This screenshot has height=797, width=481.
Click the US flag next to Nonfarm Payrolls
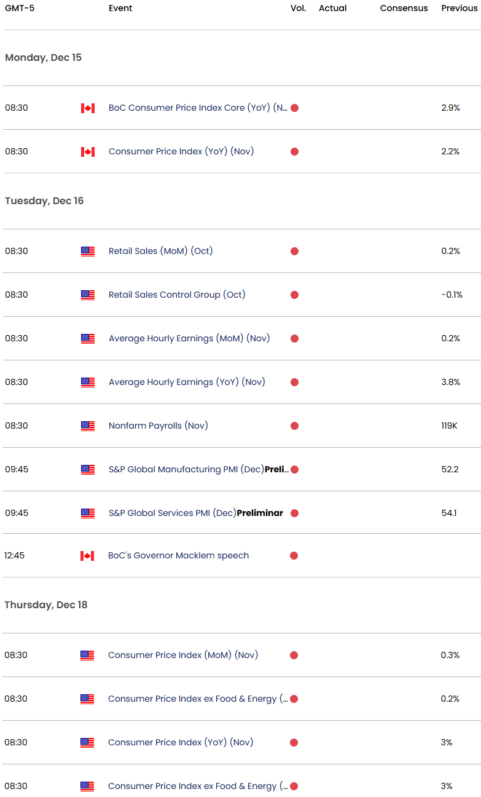click(x=88, y=426)
